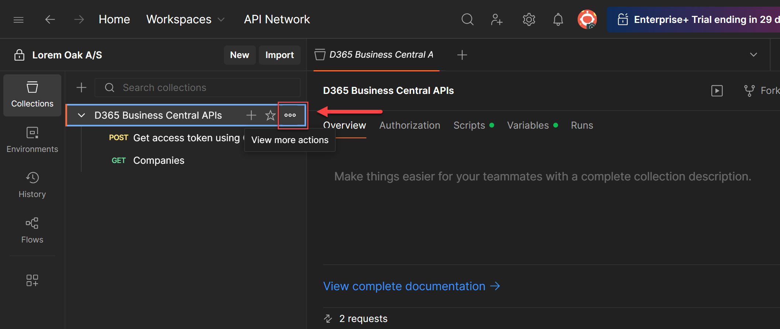Click the Enterprise+ Trial banner

tap(694, 20)
